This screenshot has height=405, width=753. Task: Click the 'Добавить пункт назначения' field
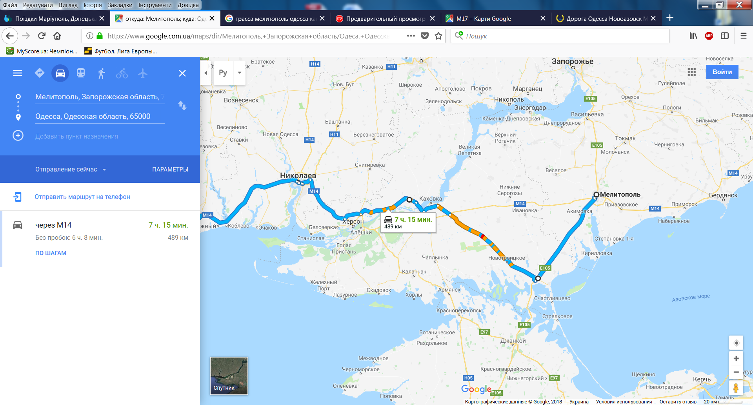tap(76, 136)
